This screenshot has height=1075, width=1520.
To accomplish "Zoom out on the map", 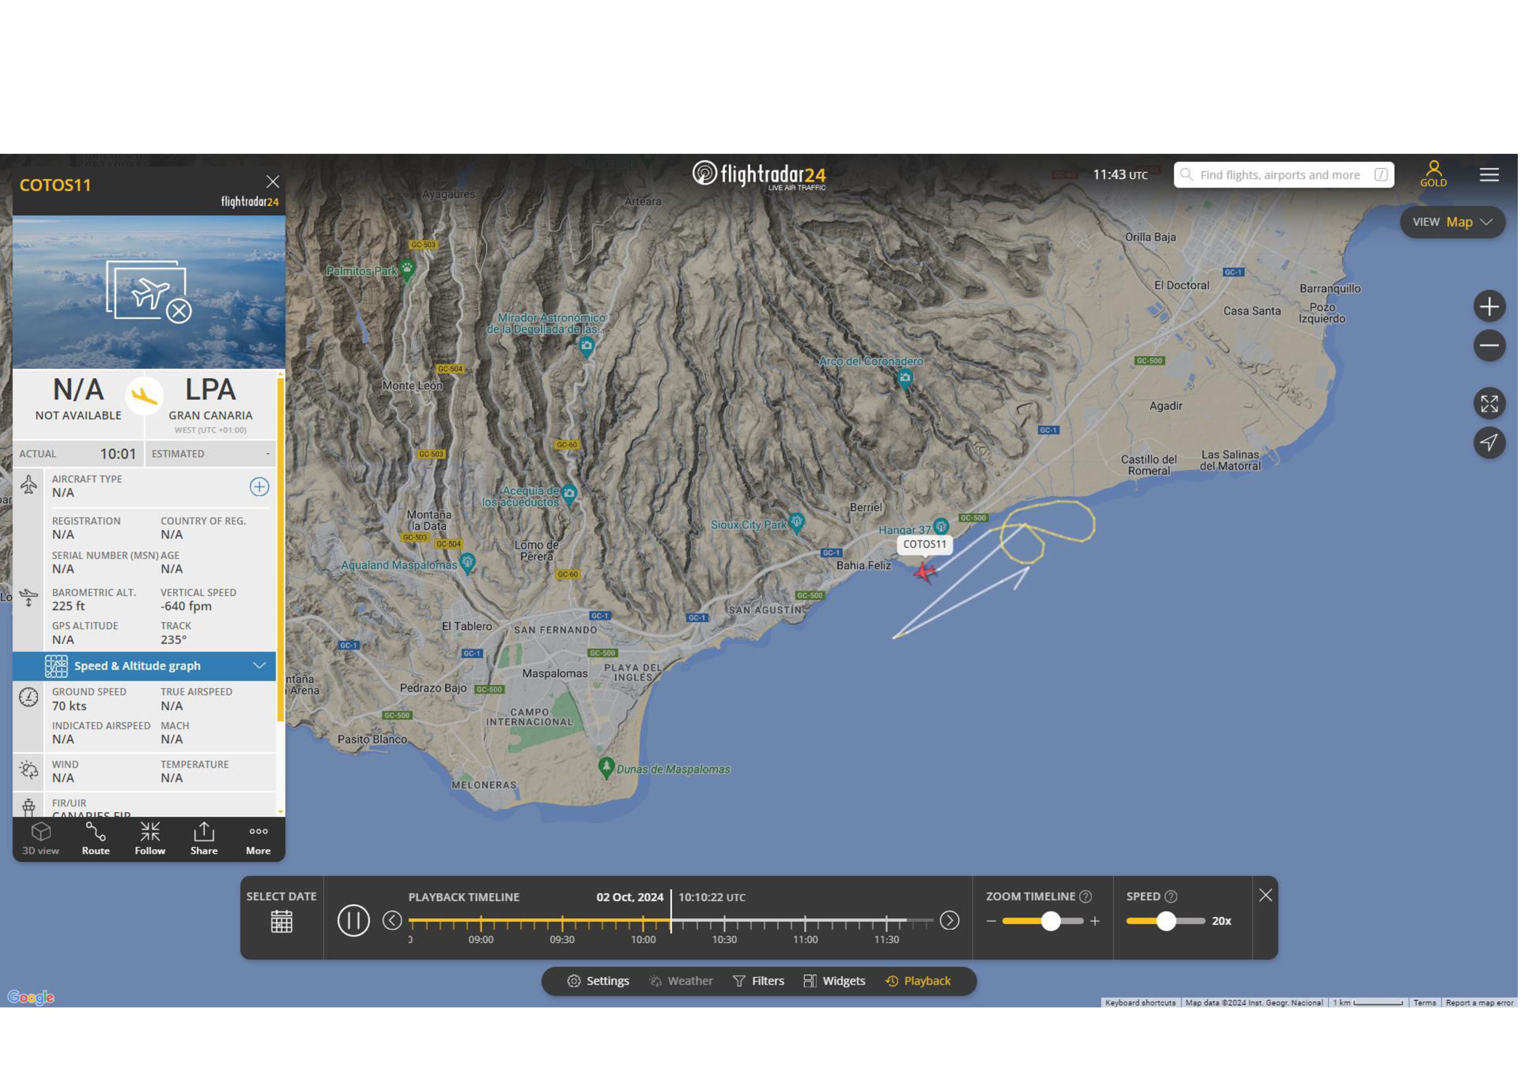I will pos(1490,345).
